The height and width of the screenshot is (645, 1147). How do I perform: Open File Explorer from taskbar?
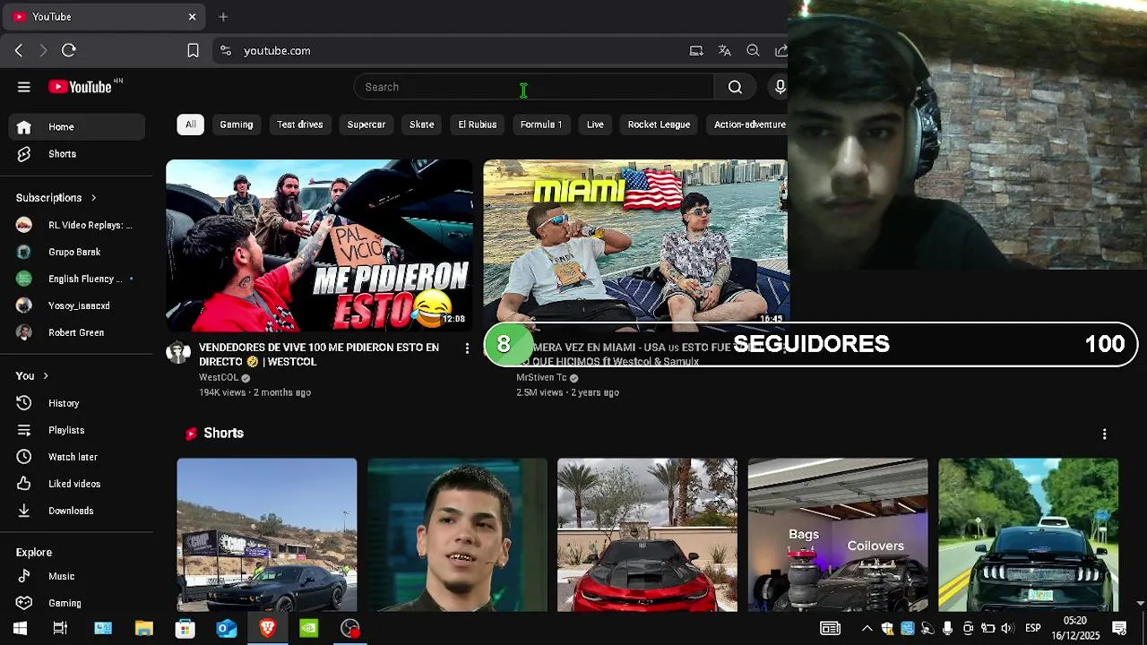point(143,628)
